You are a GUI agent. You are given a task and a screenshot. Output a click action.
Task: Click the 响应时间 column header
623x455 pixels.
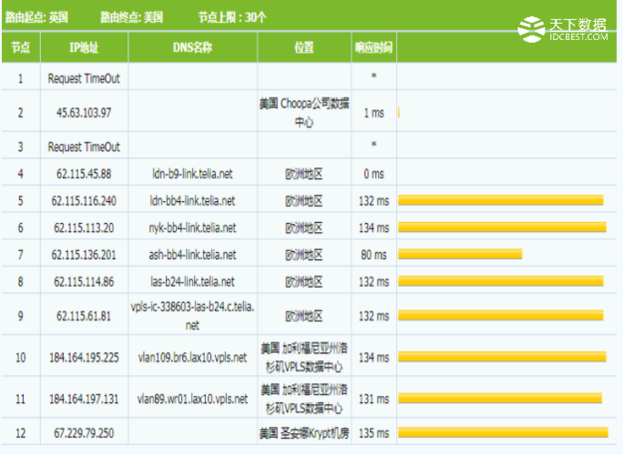coord(373,47)
